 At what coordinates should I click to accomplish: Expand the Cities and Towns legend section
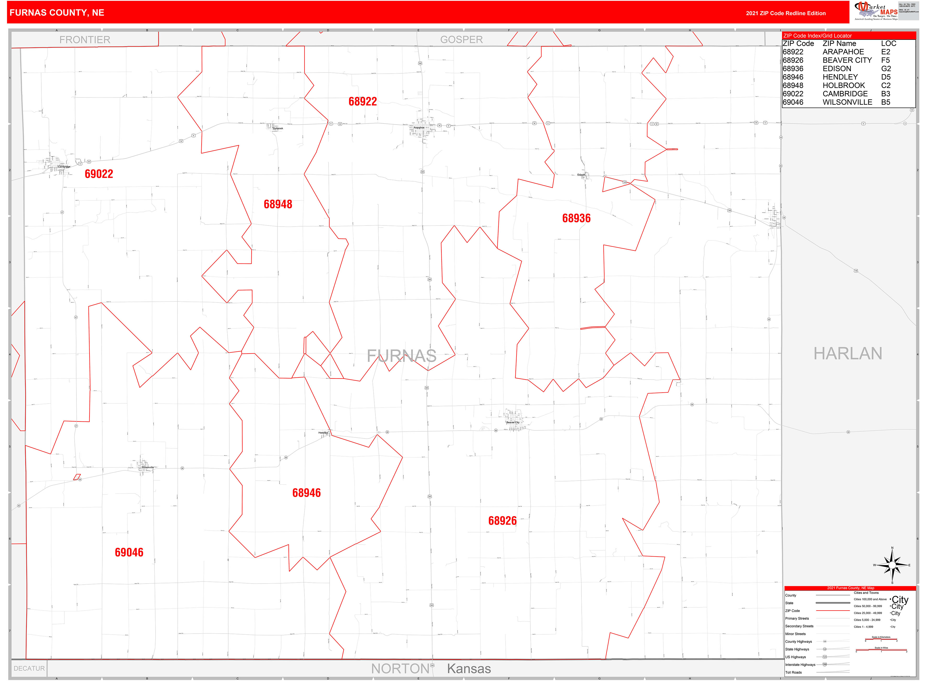coord(866,593)
